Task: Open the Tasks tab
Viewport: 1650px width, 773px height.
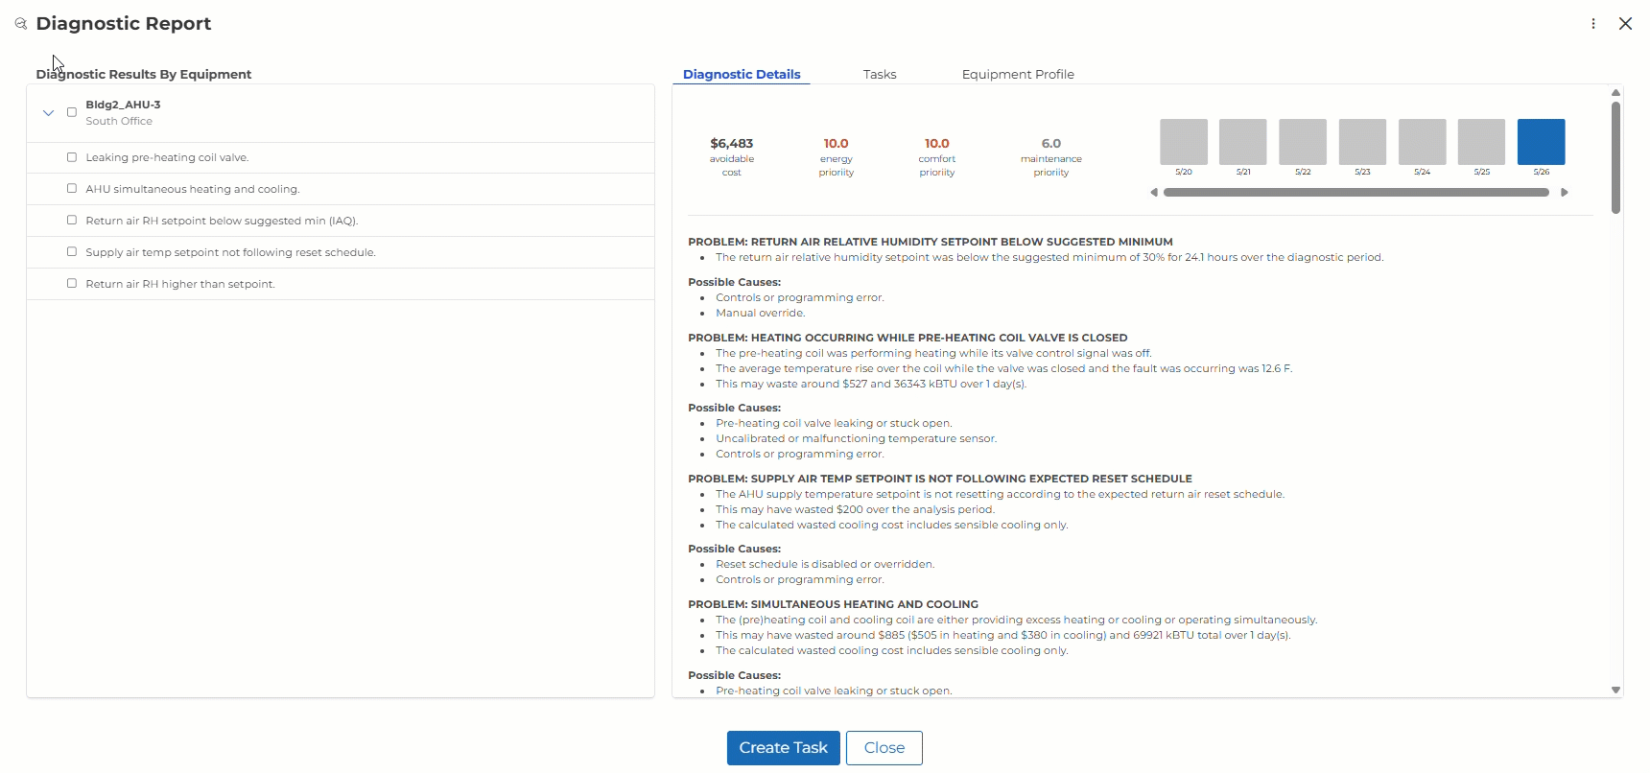Action: [x=880, y=74]
